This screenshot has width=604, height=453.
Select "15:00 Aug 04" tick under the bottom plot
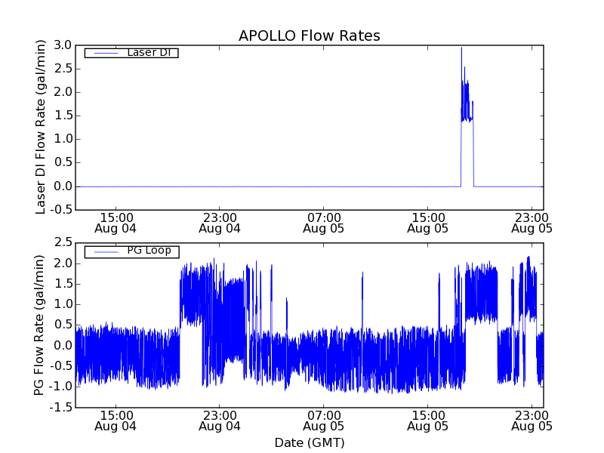pos(116,421)
